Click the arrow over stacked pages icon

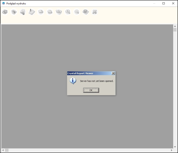59,12
